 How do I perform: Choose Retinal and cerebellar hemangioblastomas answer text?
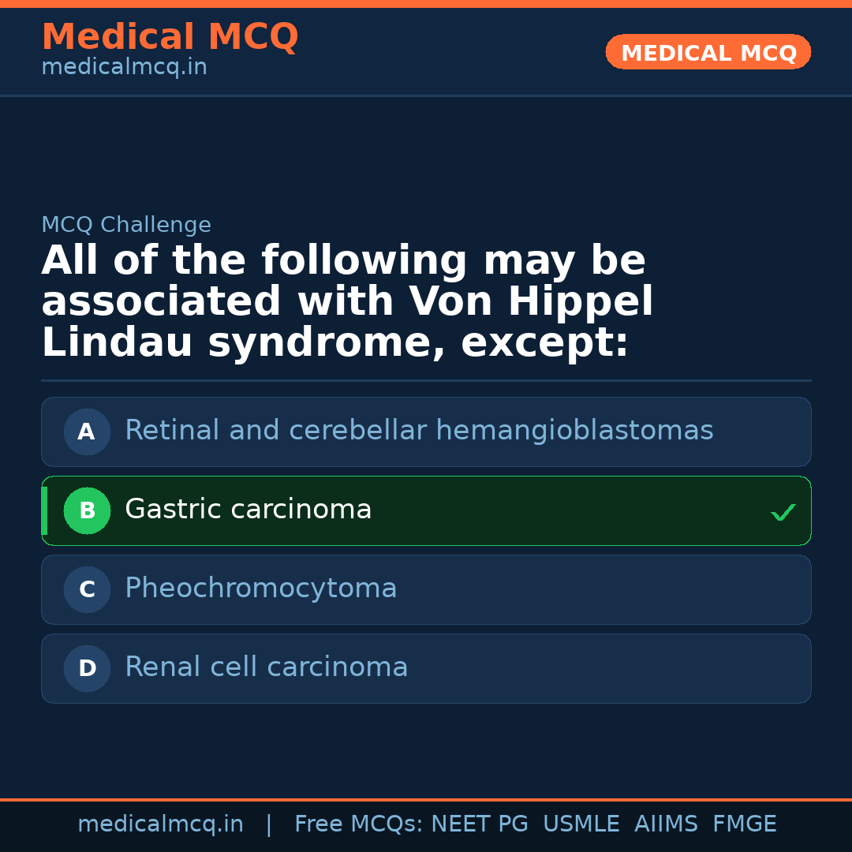[419, 431]
